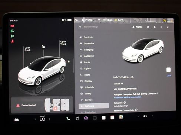Tap Open Trunk button
Viewport: 181px width, 135px height.
coord(63,43)
